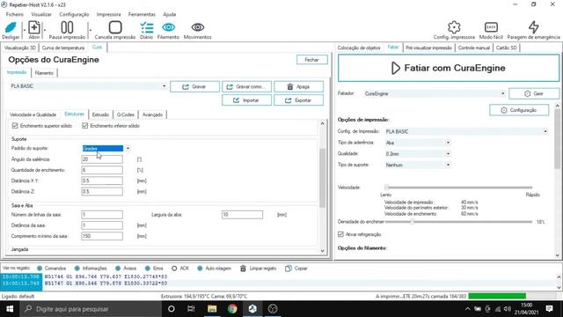Open the Impressora menu

[x=108, y=14]
